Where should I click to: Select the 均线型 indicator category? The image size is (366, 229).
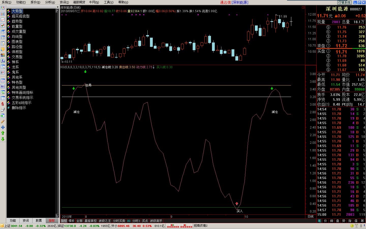pyautogui.click(x=17, y=36)
